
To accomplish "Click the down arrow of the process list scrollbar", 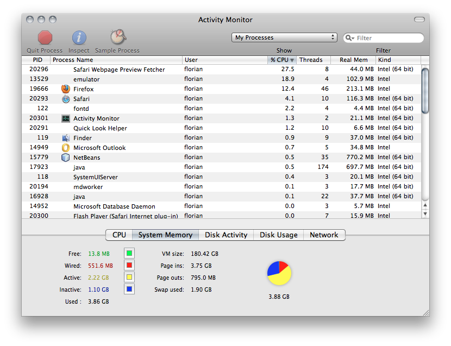I will point(425,214).
